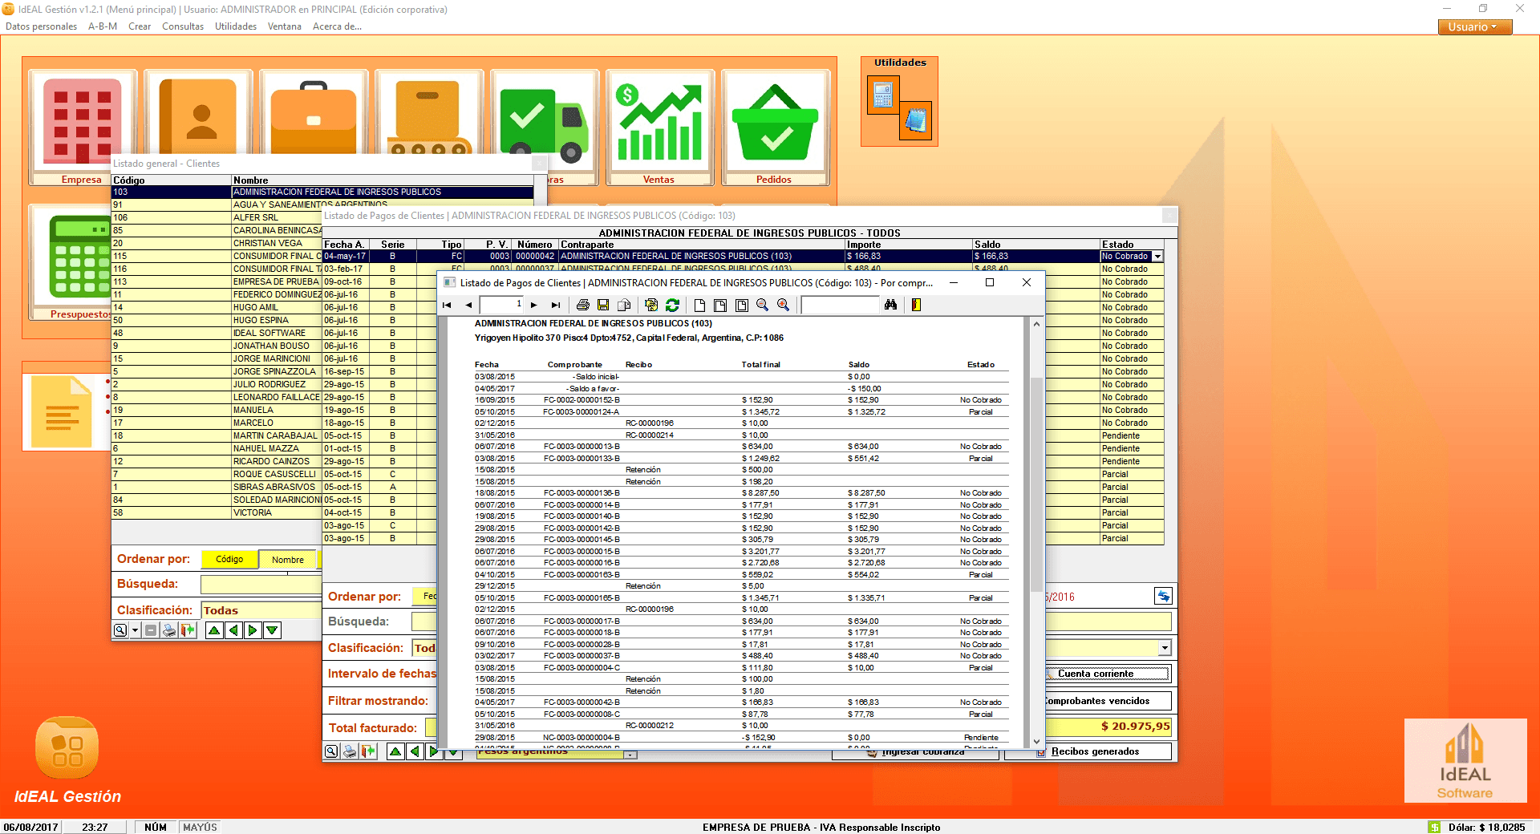Search report text with binoculars icon
The image size is (1540, 834).
(890, 306)
